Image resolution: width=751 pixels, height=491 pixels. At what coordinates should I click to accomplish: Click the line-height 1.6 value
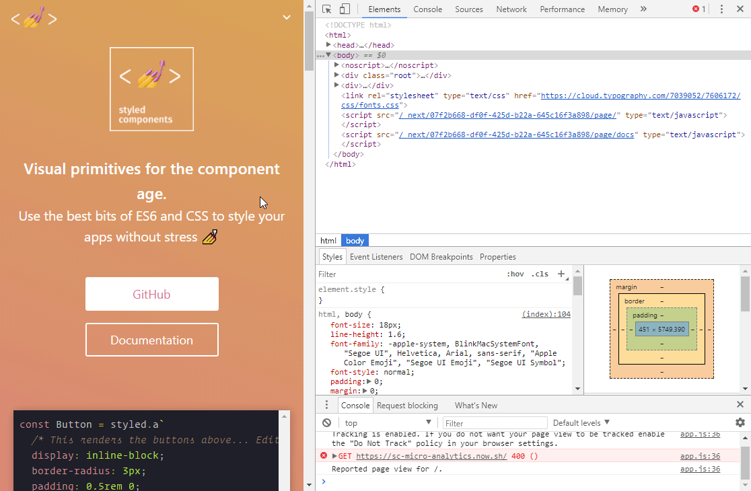pyautogui.click(x=394, y=334)
